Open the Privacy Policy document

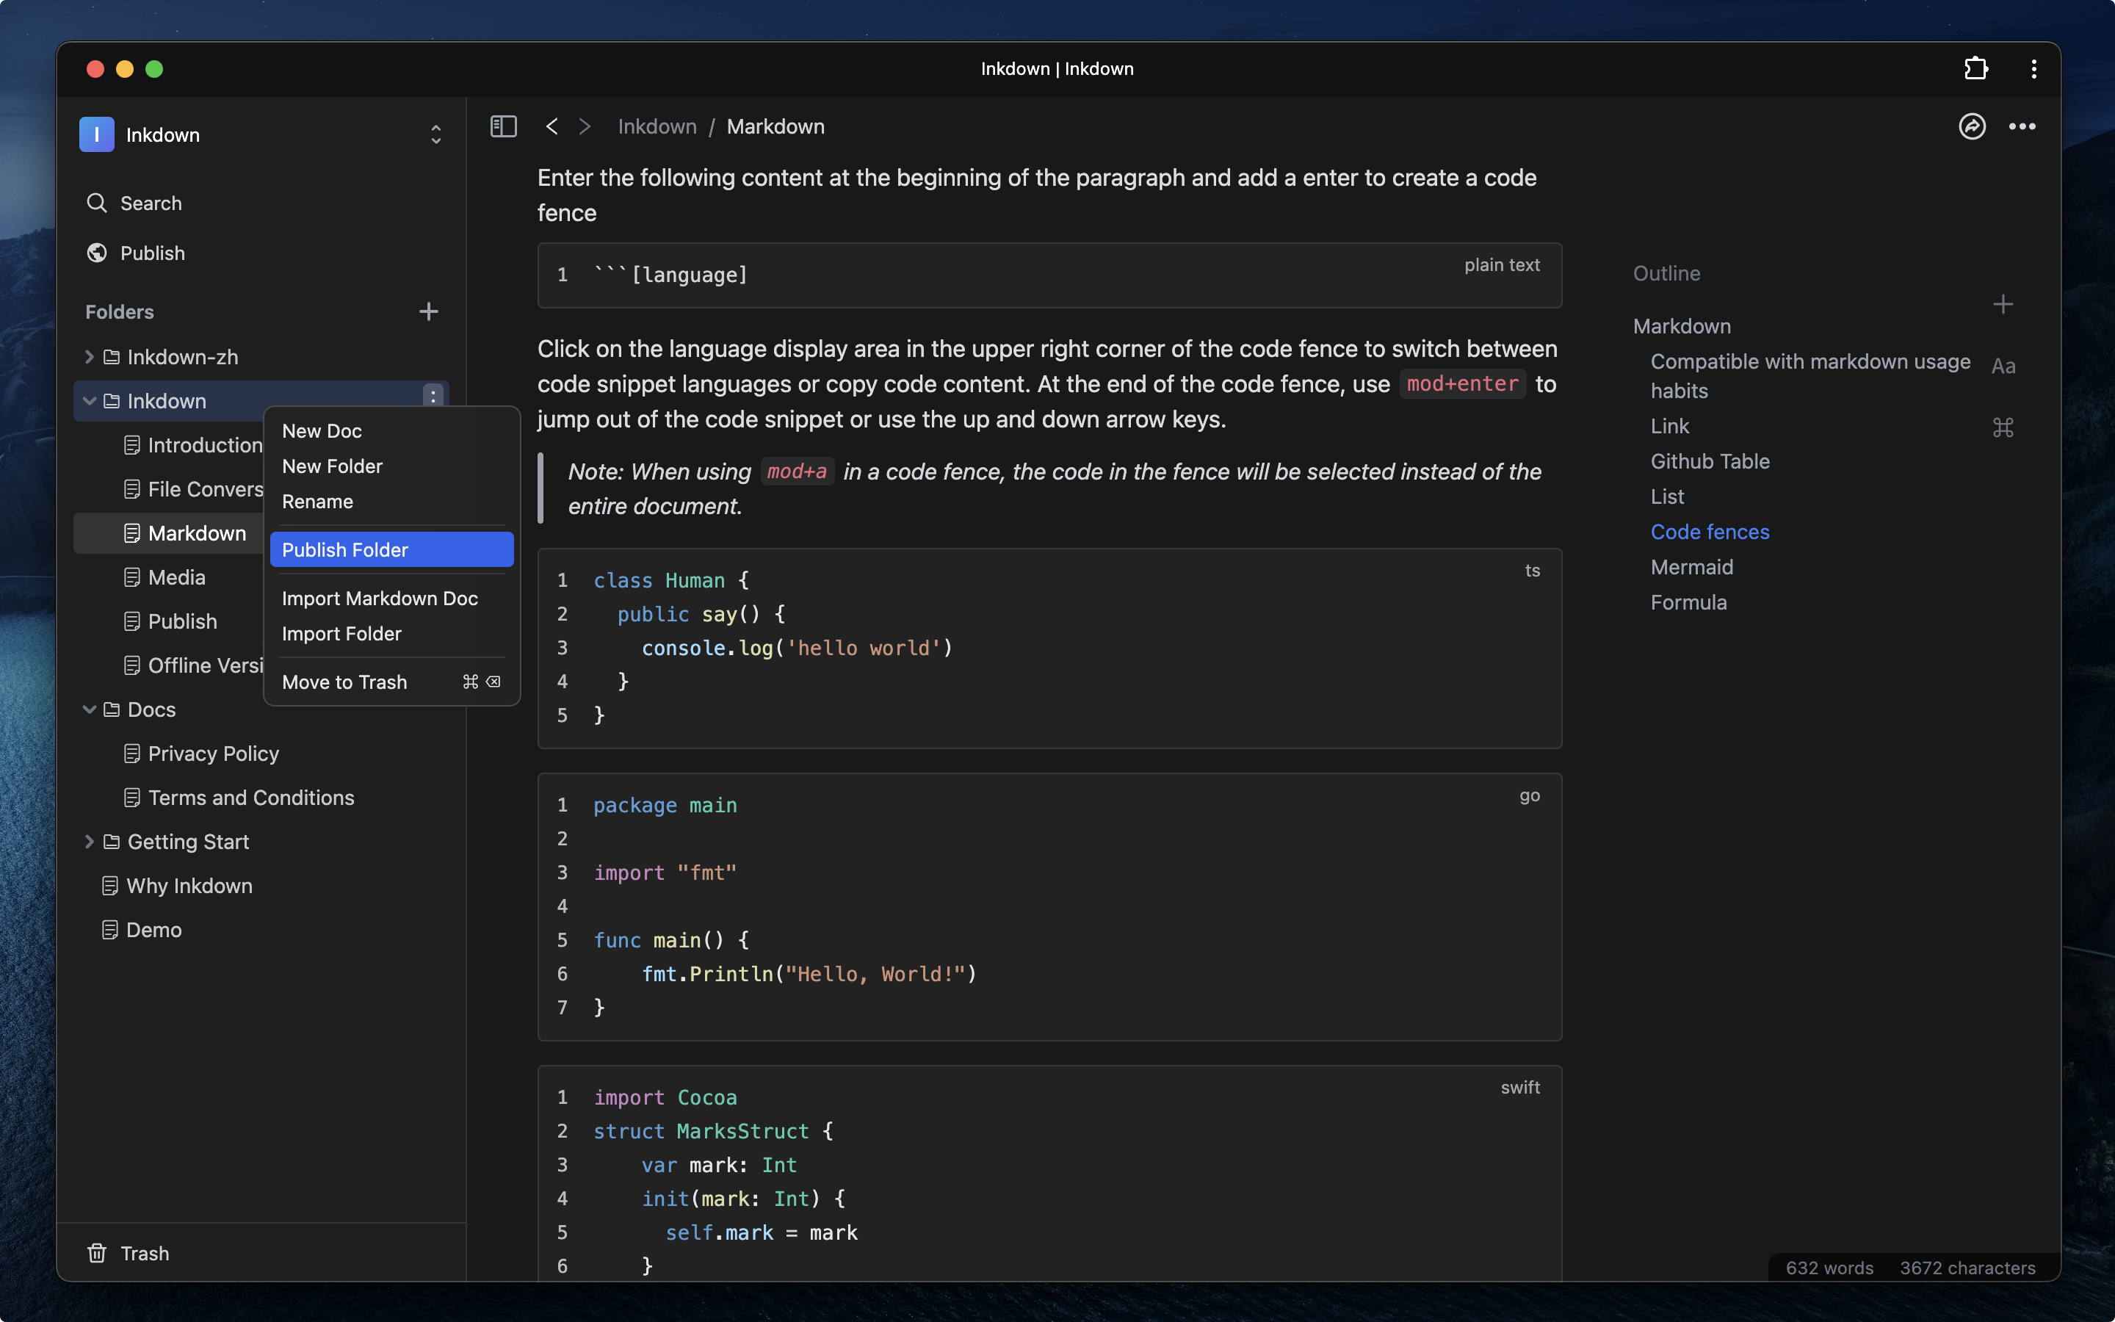(x=261, y=754)
